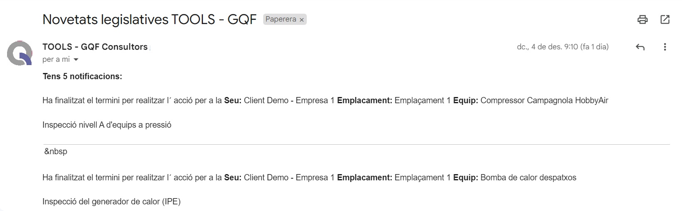Click 'Inspecció del generador de calor (IPE)' line

click(x=111, y=201)
